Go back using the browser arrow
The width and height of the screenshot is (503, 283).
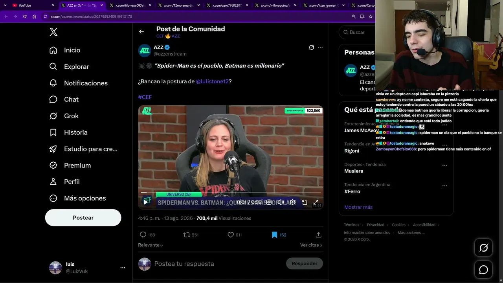[x=6, y=17]
